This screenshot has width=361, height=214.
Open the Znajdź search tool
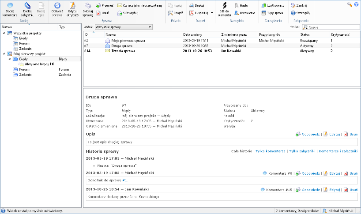pyautogui.click(x=176, y=13)
